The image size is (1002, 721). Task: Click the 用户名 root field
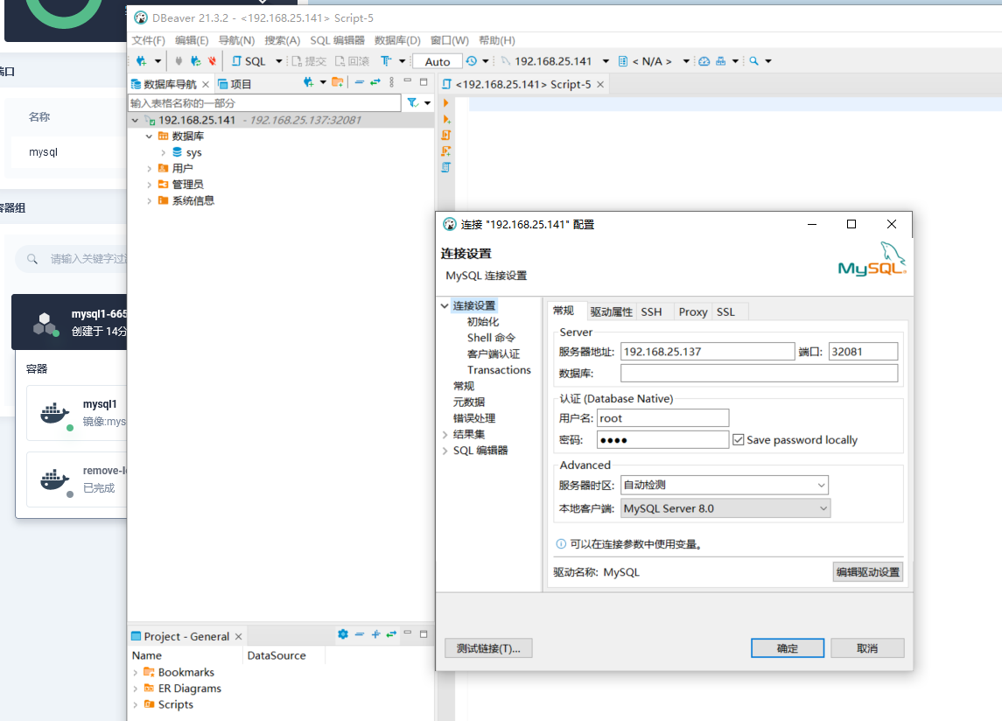click(x=662, y=418)
